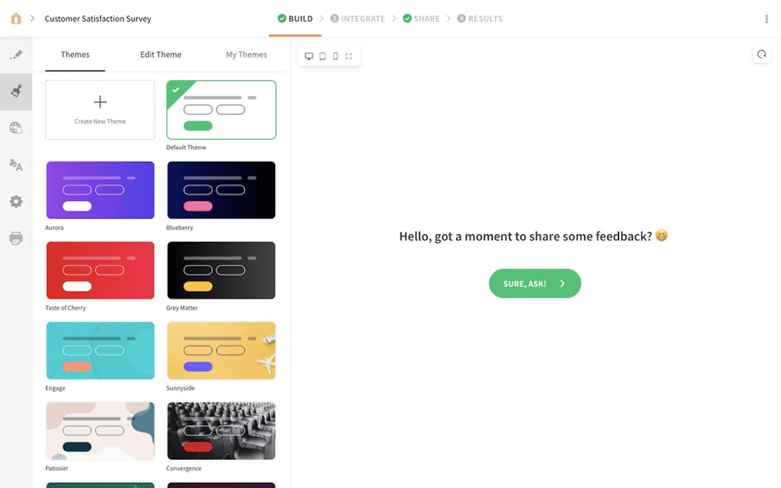Go to the Share step

coord(421,19)
